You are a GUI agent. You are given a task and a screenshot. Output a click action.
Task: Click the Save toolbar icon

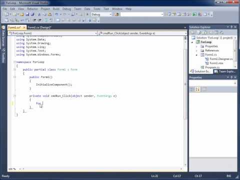click(x=27, y=14)
